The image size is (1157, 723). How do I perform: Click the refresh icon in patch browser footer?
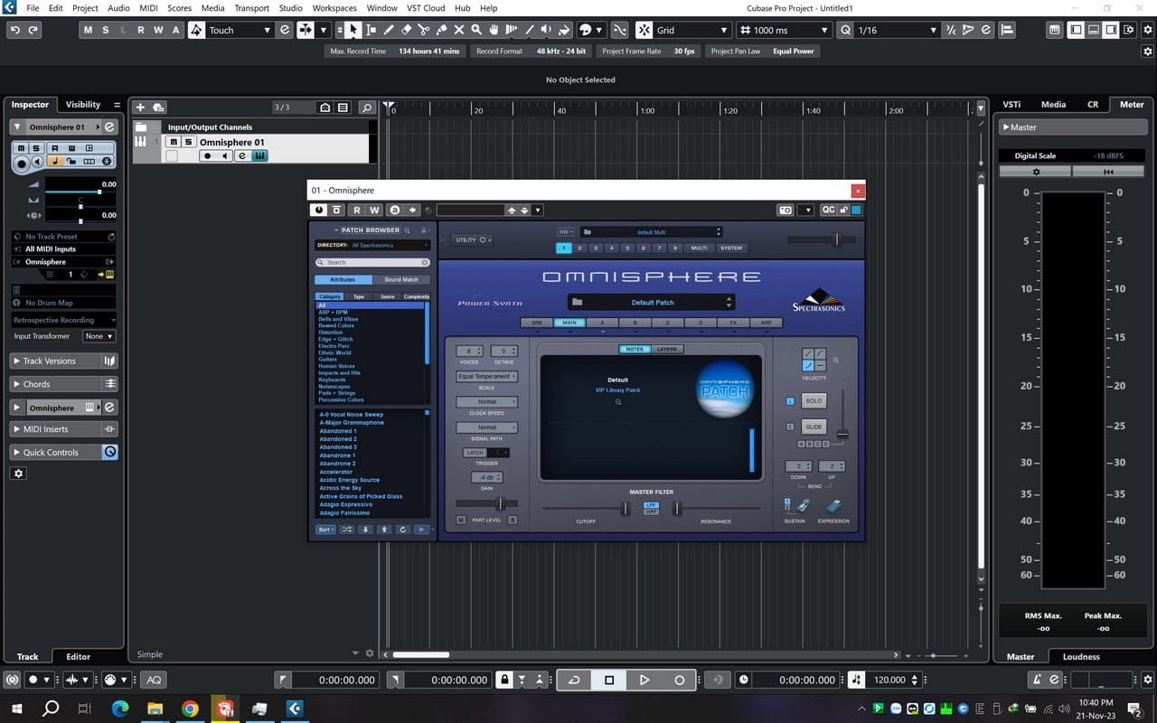[403, 530]
